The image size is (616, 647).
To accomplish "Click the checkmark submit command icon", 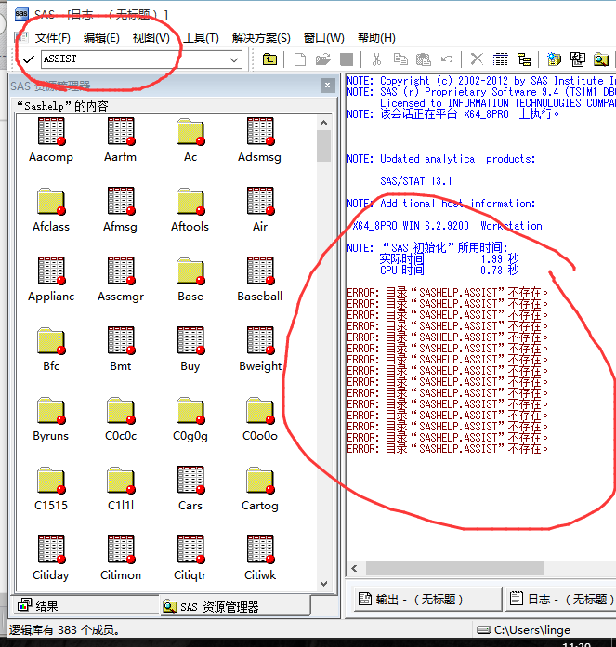I will [29, 59].
